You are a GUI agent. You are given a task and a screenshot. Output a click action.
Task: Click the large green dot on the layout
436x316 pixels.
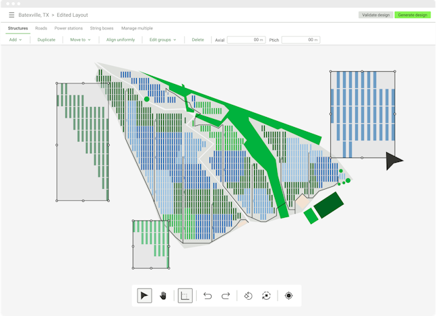[147, 99]
